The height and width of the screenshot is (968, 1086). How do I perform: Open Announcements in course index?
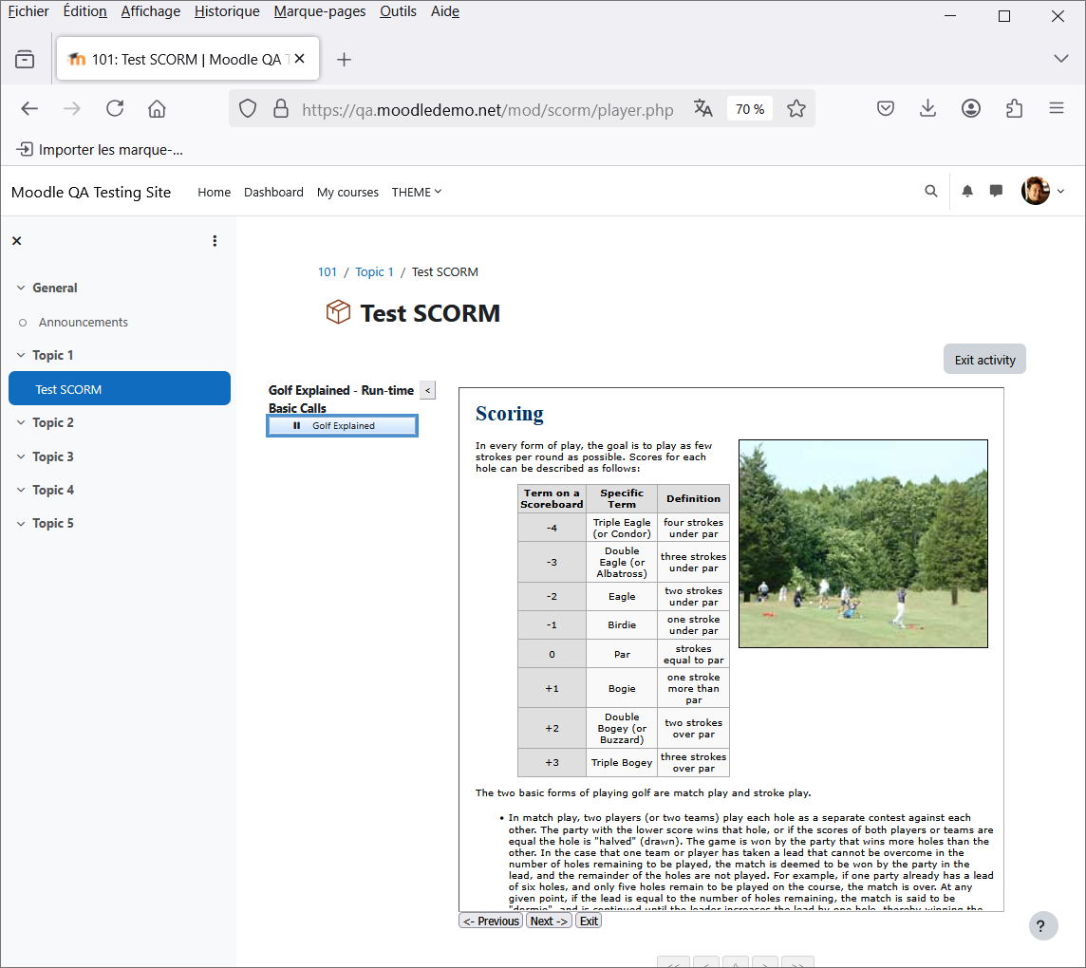(84, 322)
